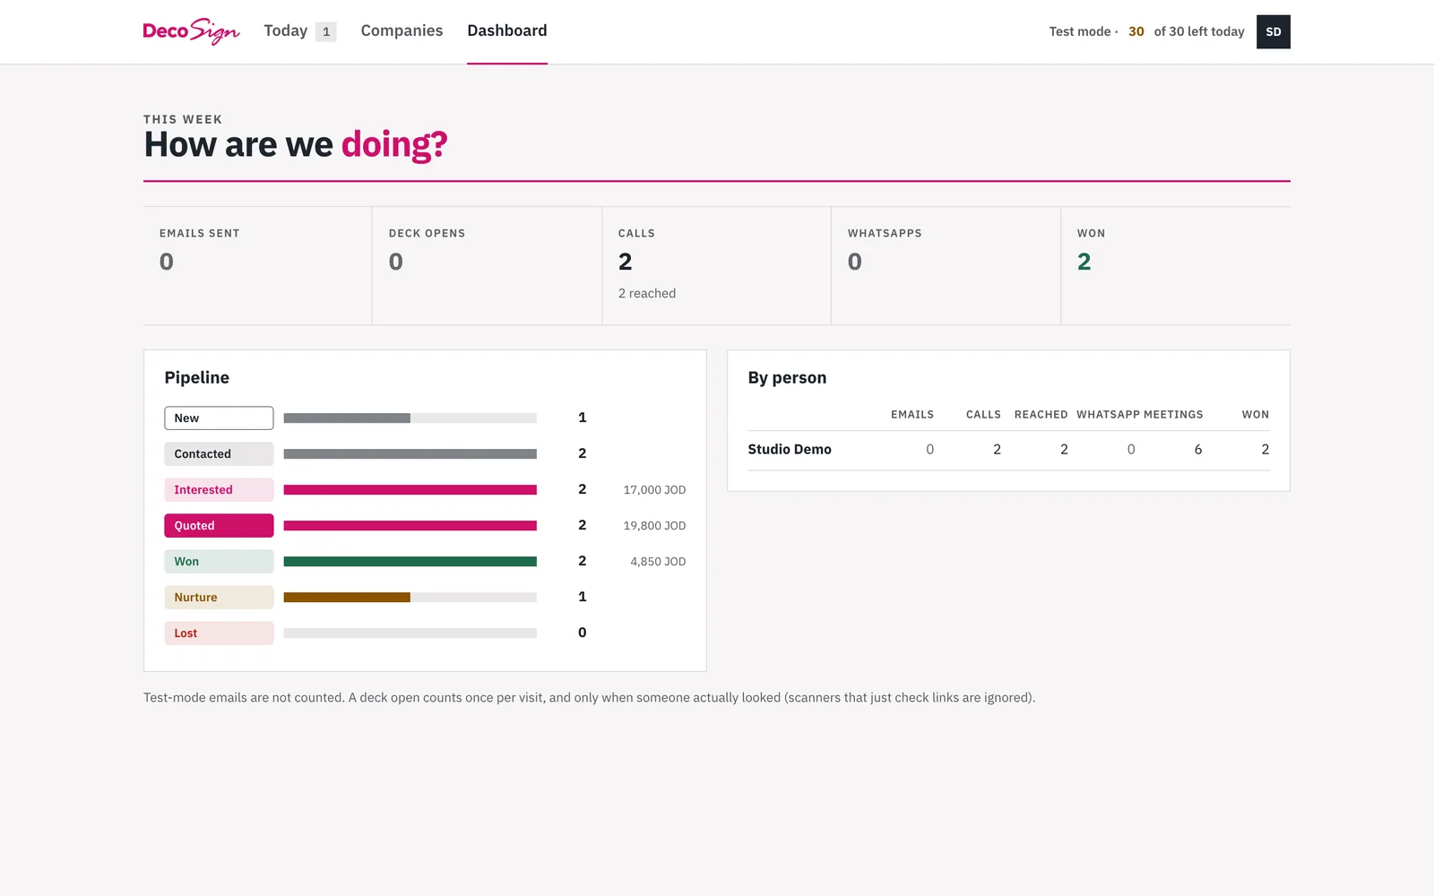Click the MEETINGS column header

tap(1173, 414)
